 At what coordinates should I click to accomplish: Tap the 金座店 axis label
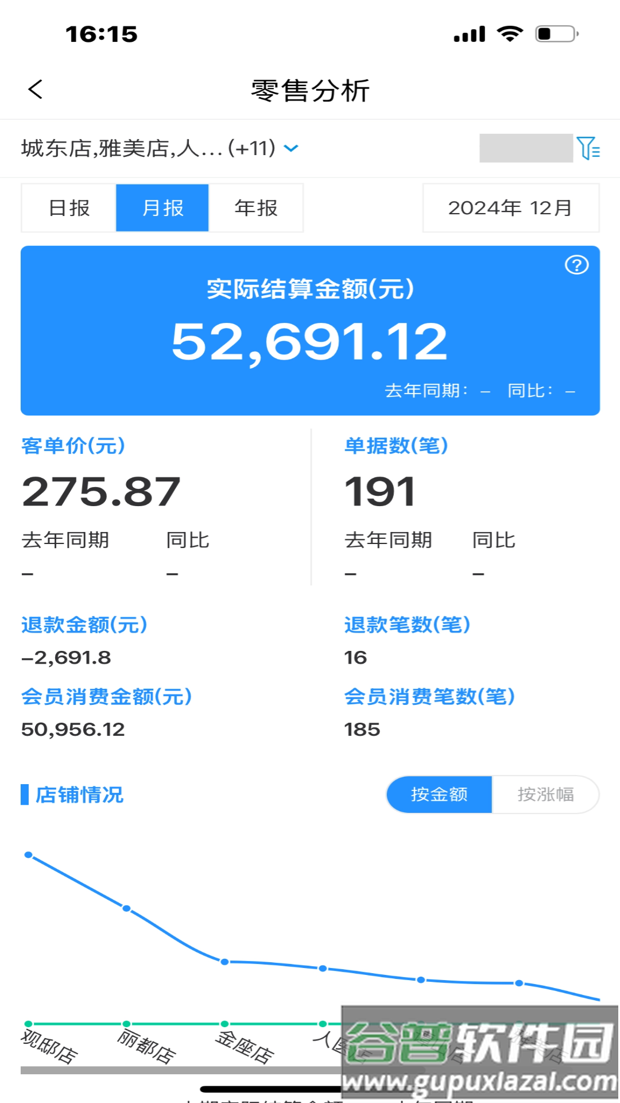pyautogui.click(x=245, y=1047)
